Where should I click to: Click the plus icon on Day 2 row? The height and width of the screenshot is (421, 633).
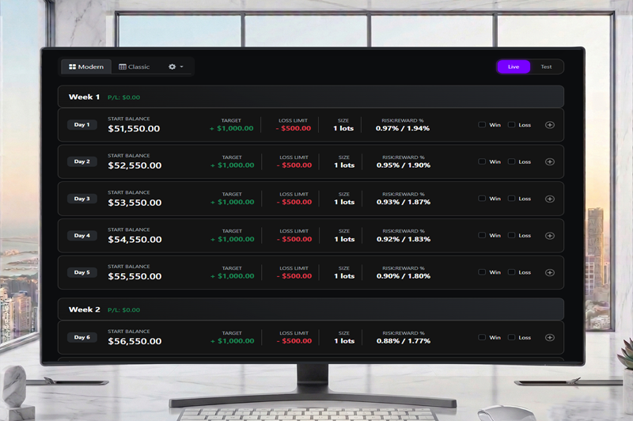click(x=549, y=161)
